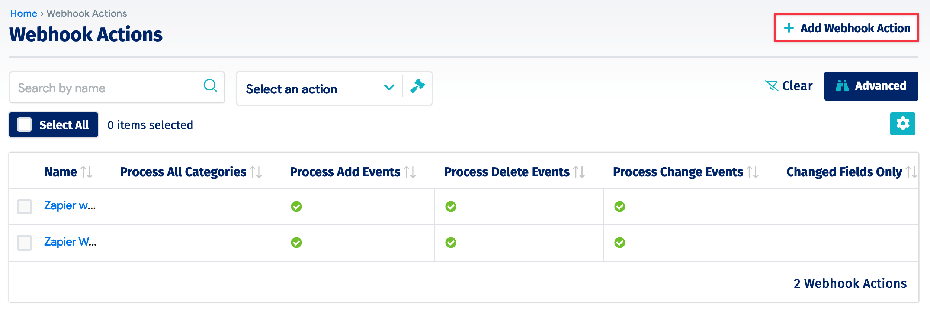This screenshot has height=313, width=930.
Task: Open the first 'Zapier w...' webhook action
Action: pos(70,205)
